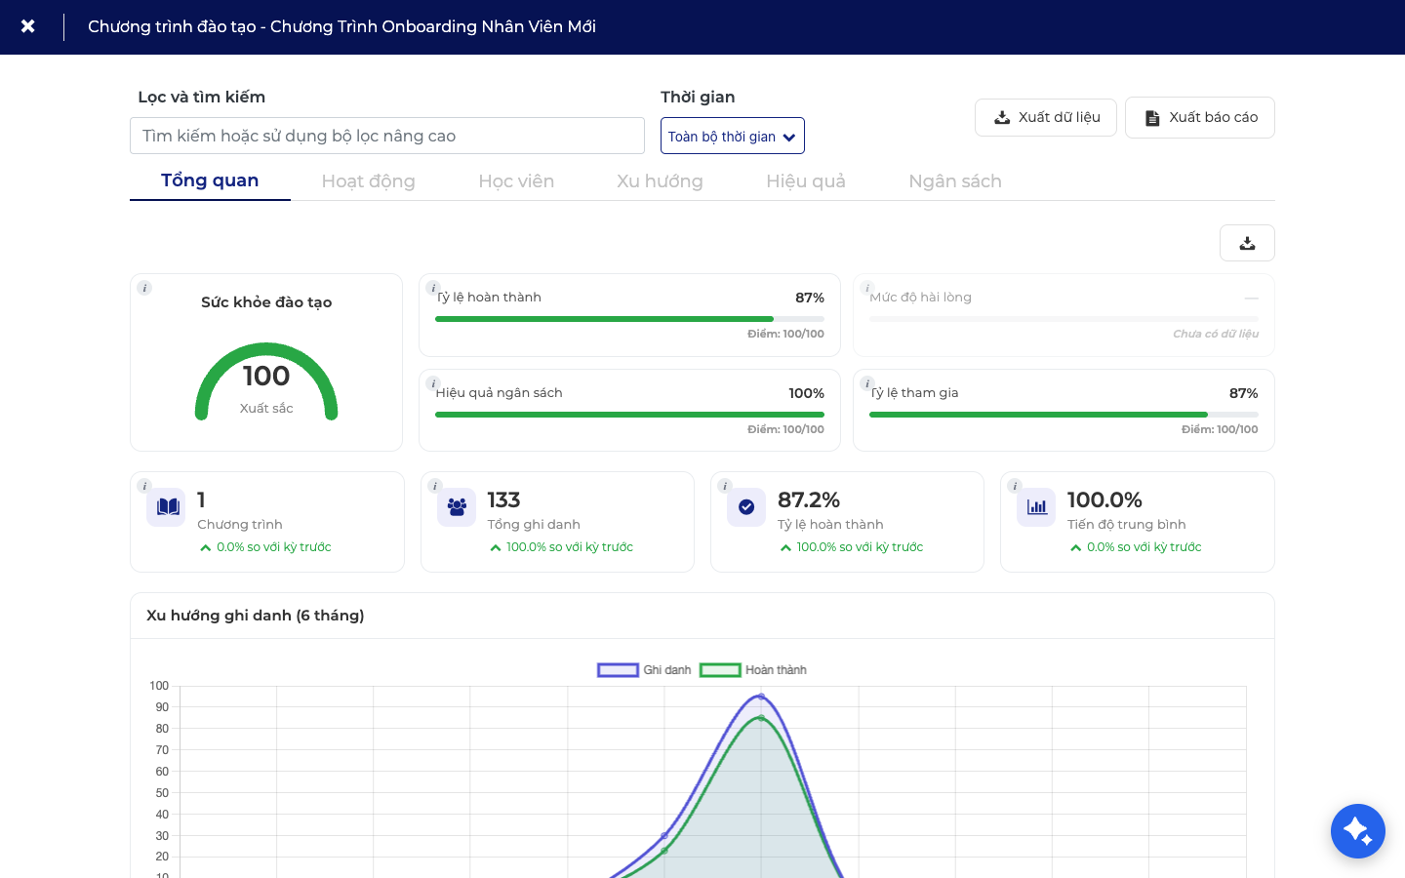This screenshot has width=1405, height=878.
Task: Open the AI assistant sparkle button
Action: pos(1358,831)
